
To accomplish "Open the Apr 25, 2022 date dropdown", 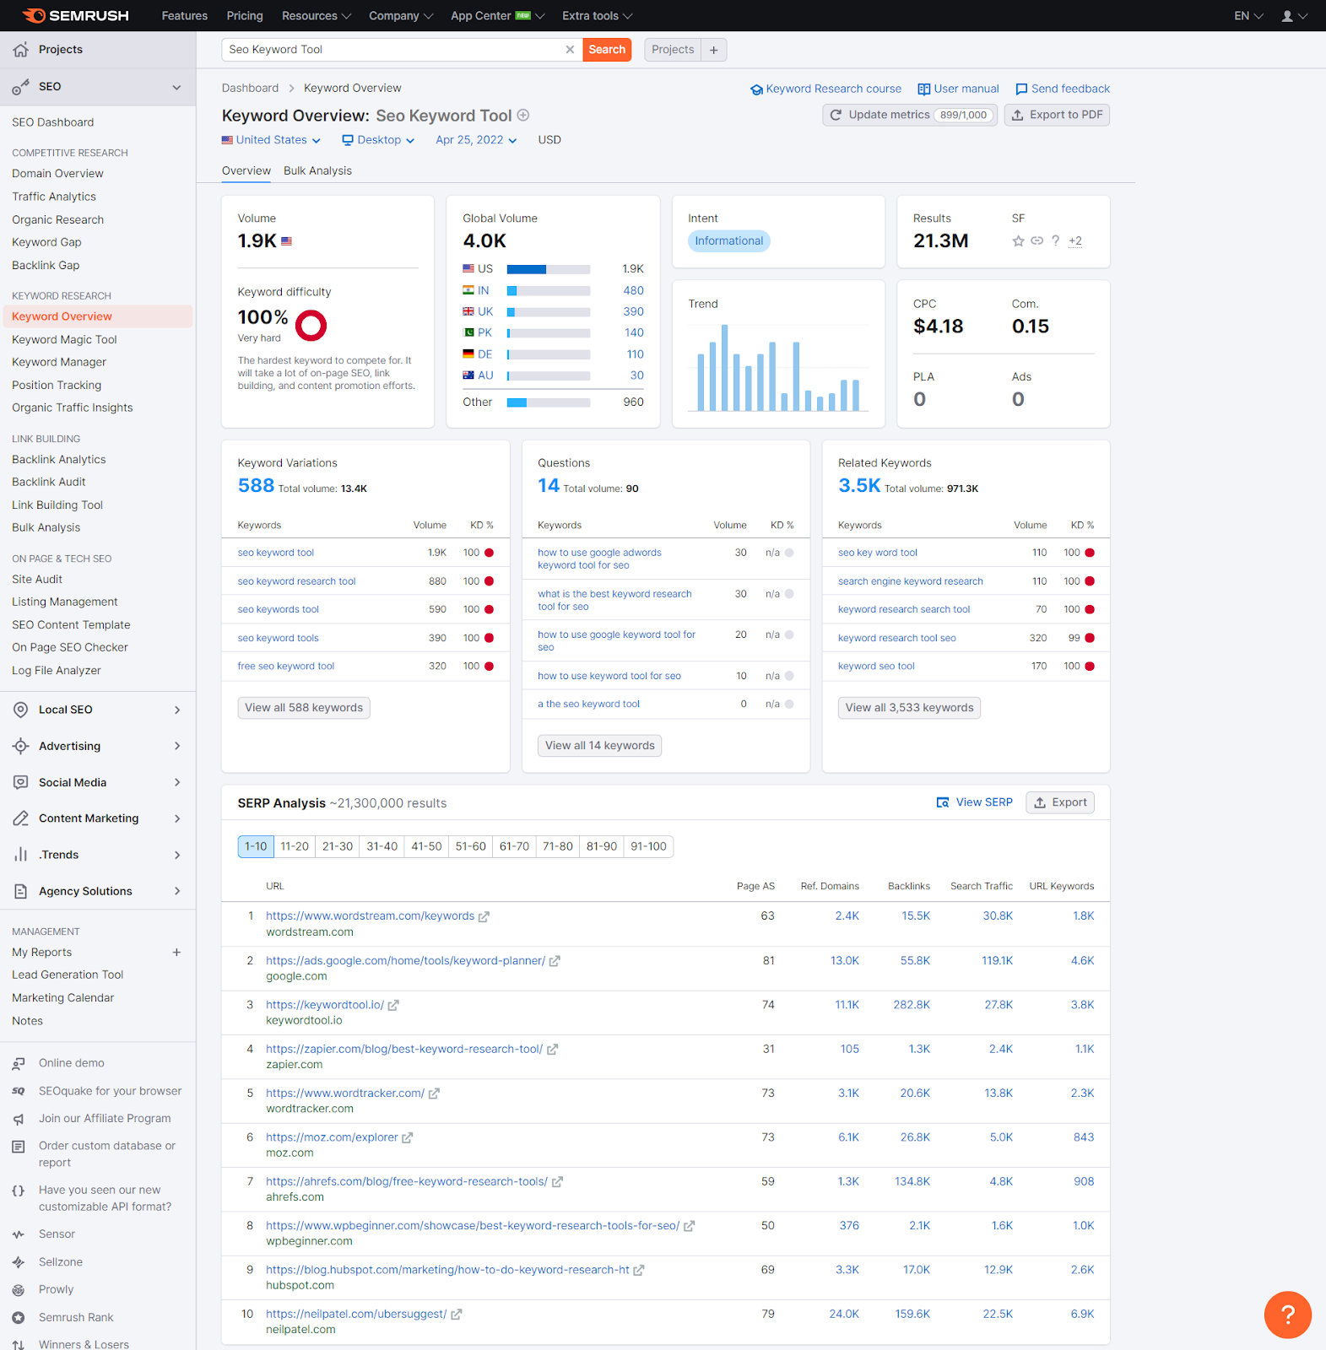I will tap(476, 140).
